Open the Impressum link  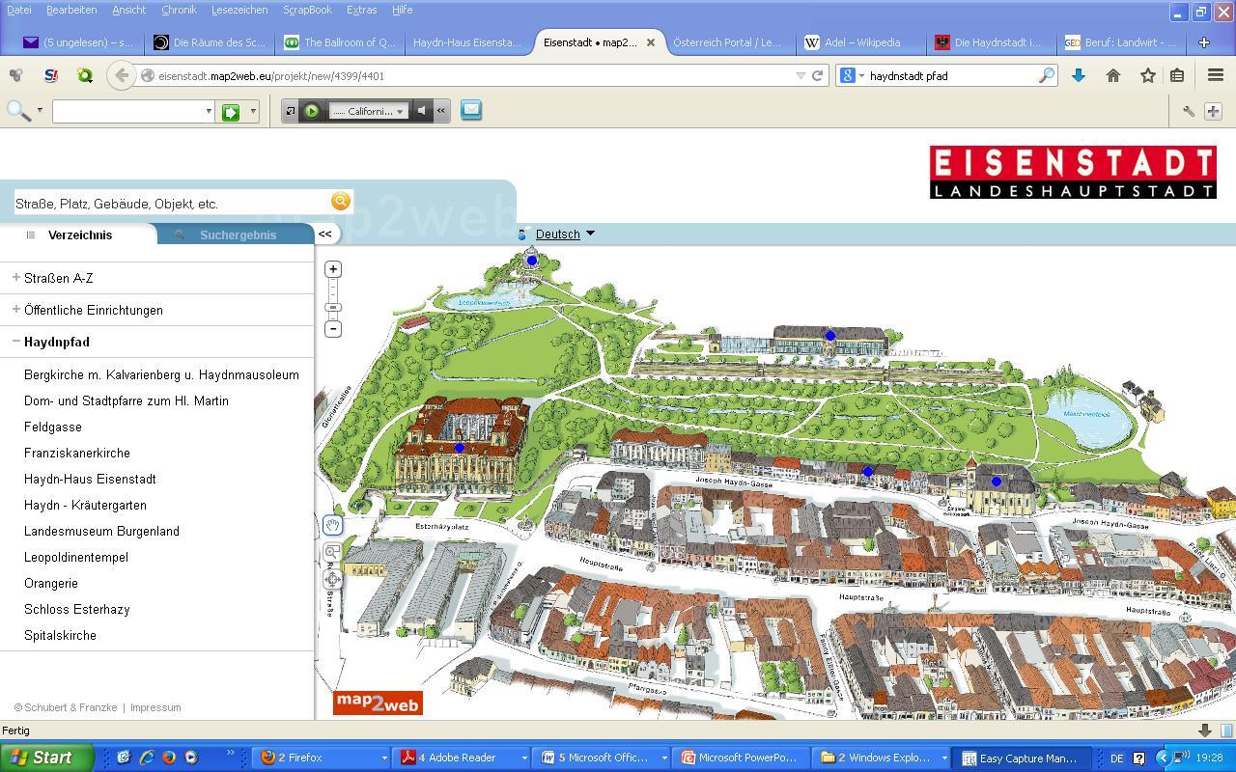point(155,707)
